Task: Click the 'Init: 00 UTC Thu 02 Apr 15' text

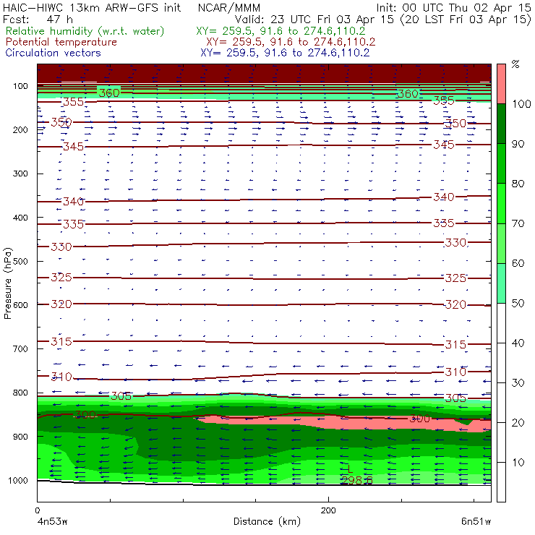Action: tap(454, 8)
